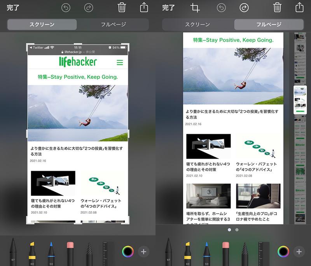Tap bed article thumbnail in left preview
The image size is (311, 266).
point(53,183)
